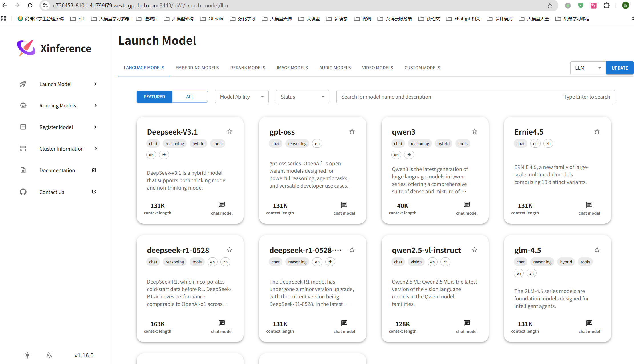
Task: Click the rocket Launch Model icon
Action: [x=23, y=84]
